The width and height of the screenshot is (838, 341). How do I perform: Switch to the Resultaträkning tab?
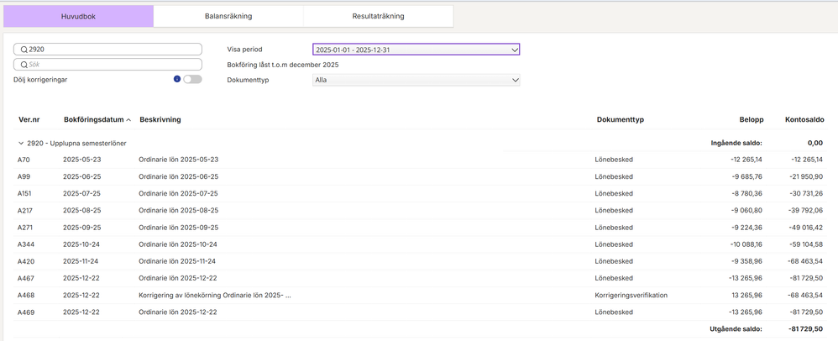[x=378, y=16]
